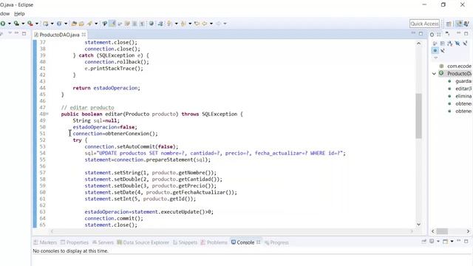Click the Open Perspective icon
This screenshot has height=266, width=473.
(449, 24)
